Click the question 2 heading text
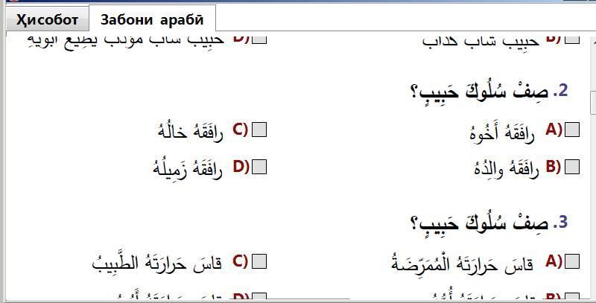Viewport: 596px width, 303px height. coord(488,92)
